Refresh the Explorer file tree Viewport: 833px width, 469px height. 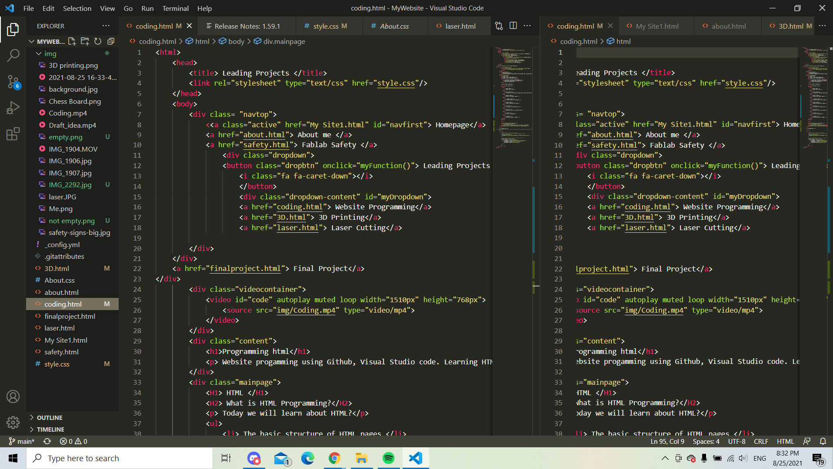(98, 41)
